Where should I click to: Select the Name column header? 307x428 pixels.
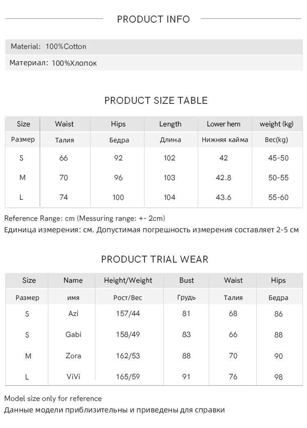point(73,280)
